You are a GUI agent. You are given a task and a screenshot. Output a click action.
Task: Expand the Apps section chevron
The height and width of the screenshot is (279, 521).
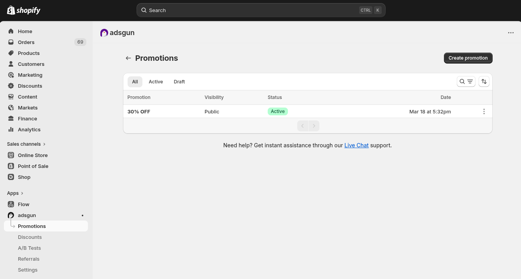[22, 193]
